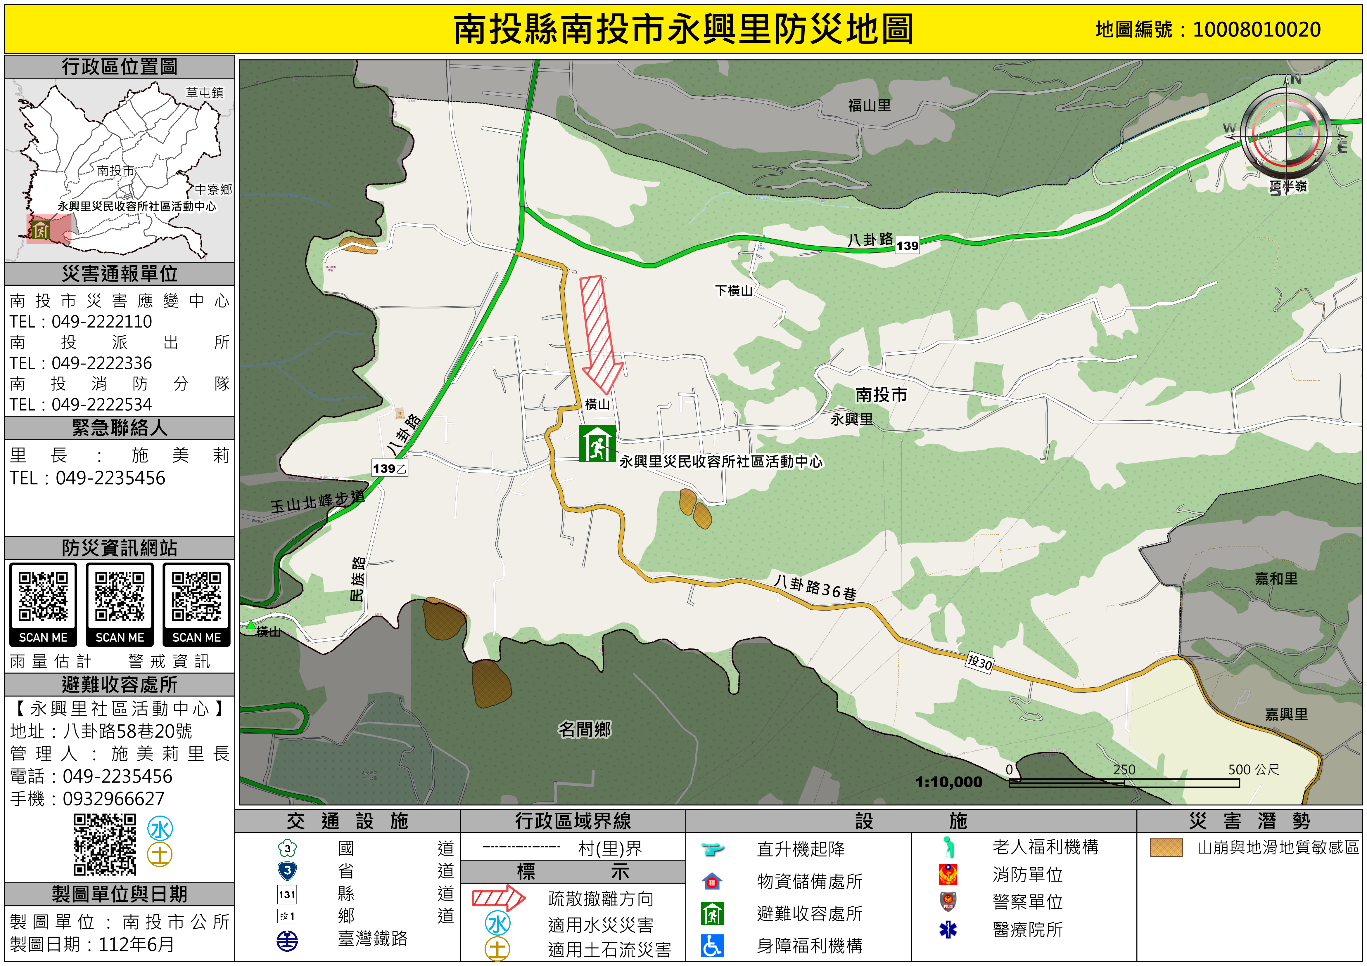Image resolution: width=1367 pixels, height=966 pixels.
Task: Click the disability welfare wheelchair icon
Action: (x=712, y=945)
